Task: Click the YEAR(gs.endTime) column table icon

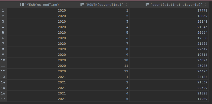Action: pos(22,5)
